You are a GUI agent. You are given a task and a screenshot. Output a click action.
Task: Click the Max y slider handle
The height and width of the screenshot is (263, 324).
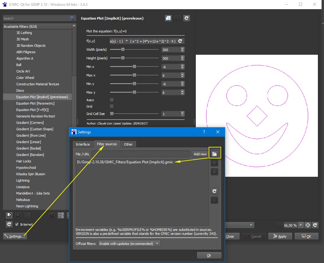tap(134, 92)
